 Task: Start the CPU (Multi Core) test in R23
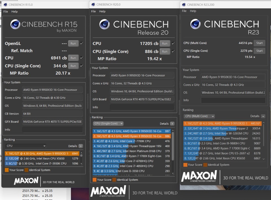(x=259, y=43)
